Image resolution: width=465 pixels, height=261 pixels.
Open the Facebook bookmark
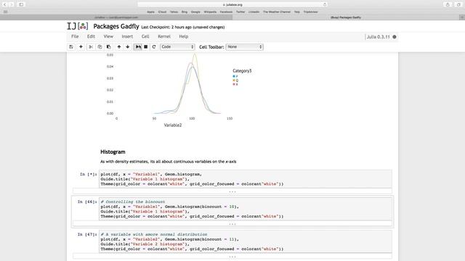[x=226, y=12]
